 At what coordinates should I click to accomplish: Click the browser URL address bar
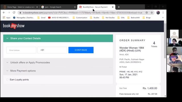[82, 12]
